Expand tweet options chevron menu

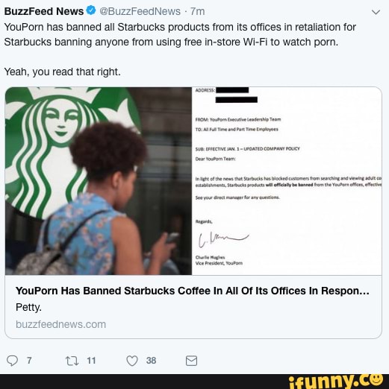pyautogui.click(x=376, y=12)
